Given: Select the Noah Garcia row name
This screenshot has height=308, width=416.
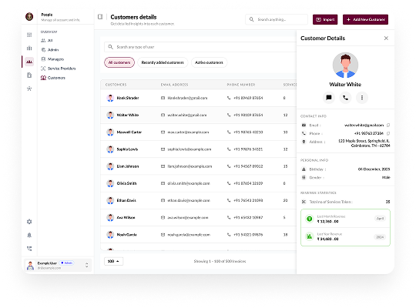Looking at the screenshot, I should click(x=127, y=235).
